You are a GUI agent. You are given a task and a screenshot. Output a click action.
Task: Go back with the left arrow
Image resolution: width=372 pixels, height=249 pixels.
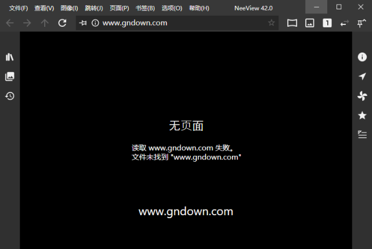(10, 23)
